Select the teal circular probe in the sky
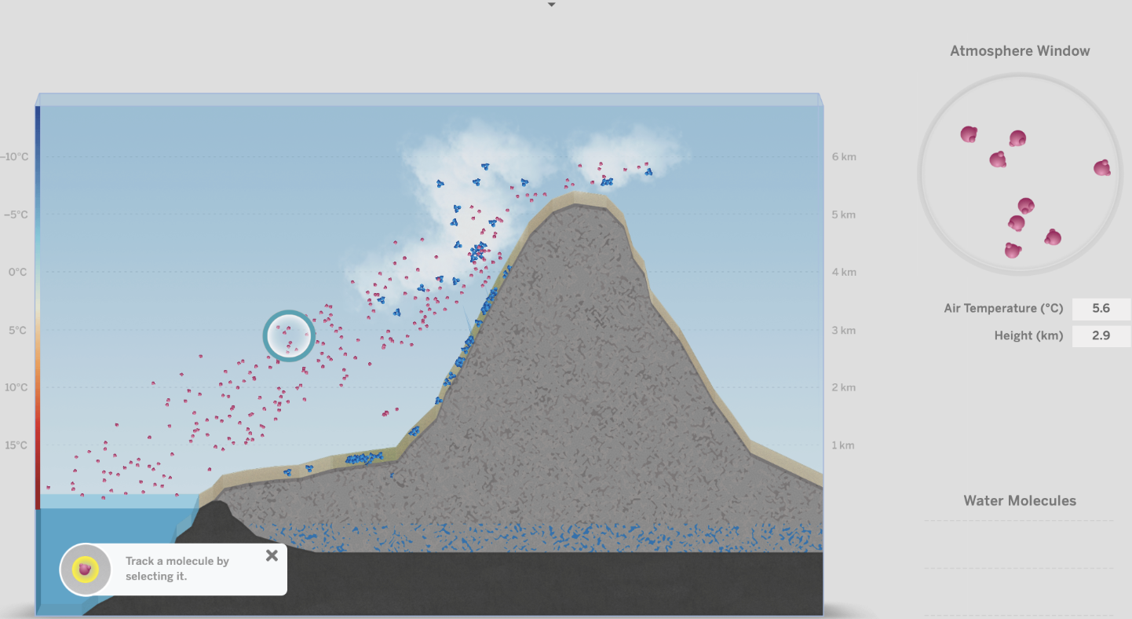 (x=288, y=335)
